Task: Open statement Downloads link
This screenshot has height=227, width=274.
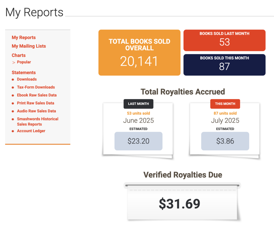Action: click(27, 79)
